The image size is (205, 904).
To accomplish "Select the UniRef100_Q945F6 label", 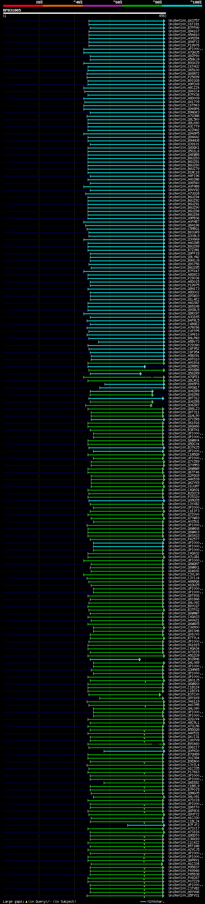I will (184, 384).
